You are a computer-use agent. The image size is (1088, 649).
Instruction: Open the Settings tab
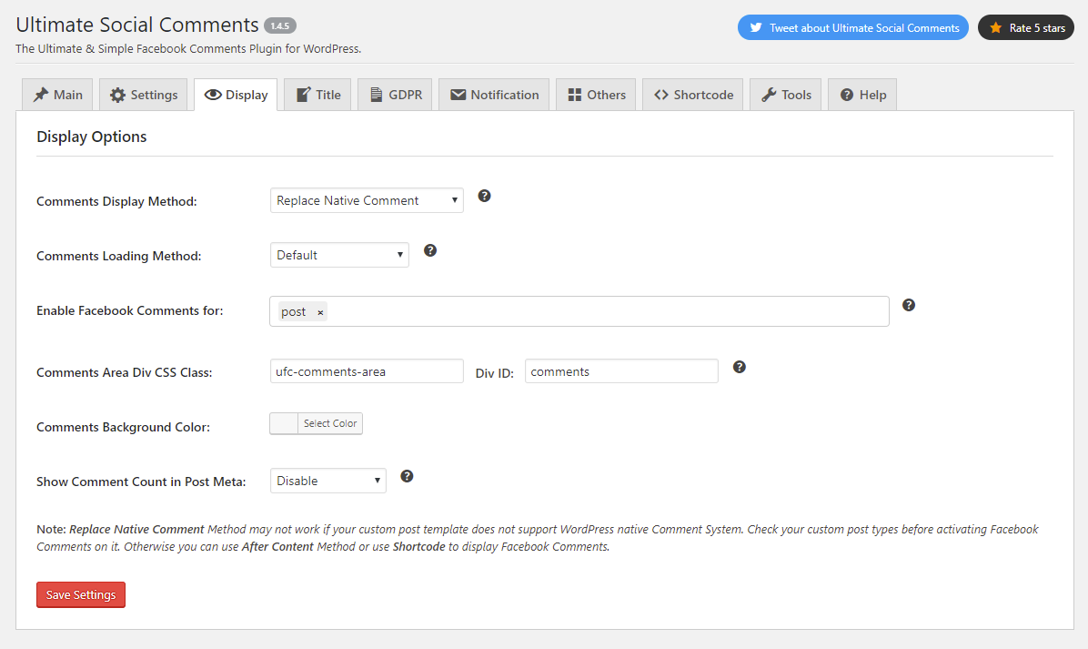[x=144, y=95]
